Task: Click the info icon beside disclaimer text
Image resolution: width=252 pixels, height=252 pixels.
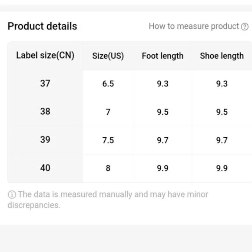Action: tap(12, 195)
